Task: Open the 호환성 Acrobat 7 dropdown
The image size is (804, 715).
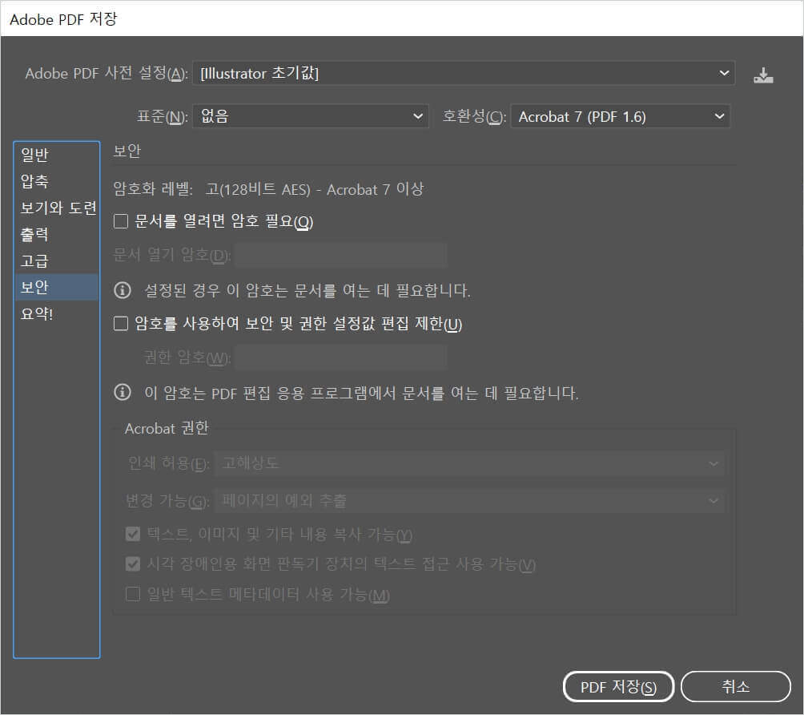Action: tap(621, 116)
